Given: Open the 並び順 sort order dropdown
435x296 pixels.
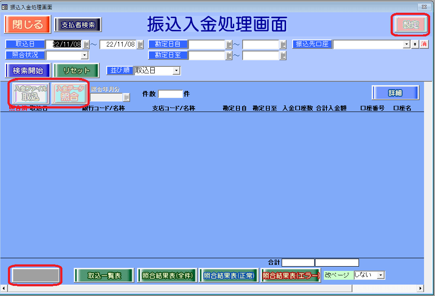Looking at the screenshot, I should [176, 71].
